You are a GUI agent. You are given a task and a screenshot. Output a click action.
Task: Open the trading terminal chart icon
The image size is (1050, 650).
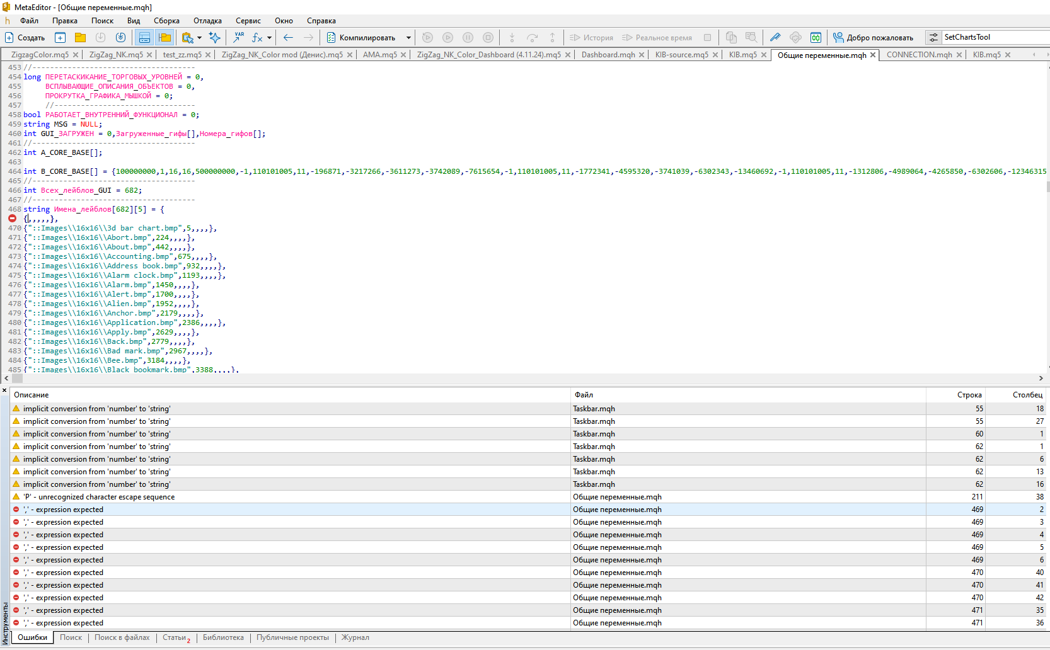coord(816,38)
